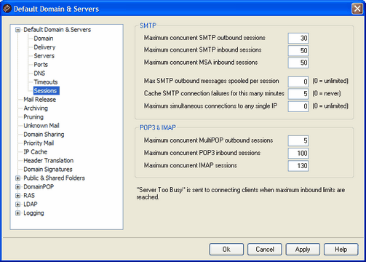Screen dimensions: 366x262
Task: Close the Default Domain & Servers dialog
Action: click(357, 9)
